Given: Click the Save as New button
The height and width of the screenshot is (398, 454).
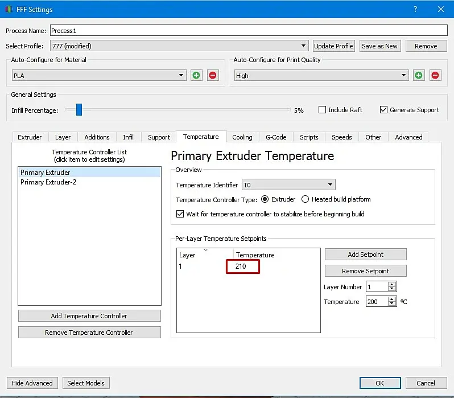Looking at the screenshot, I should point(379,46).
